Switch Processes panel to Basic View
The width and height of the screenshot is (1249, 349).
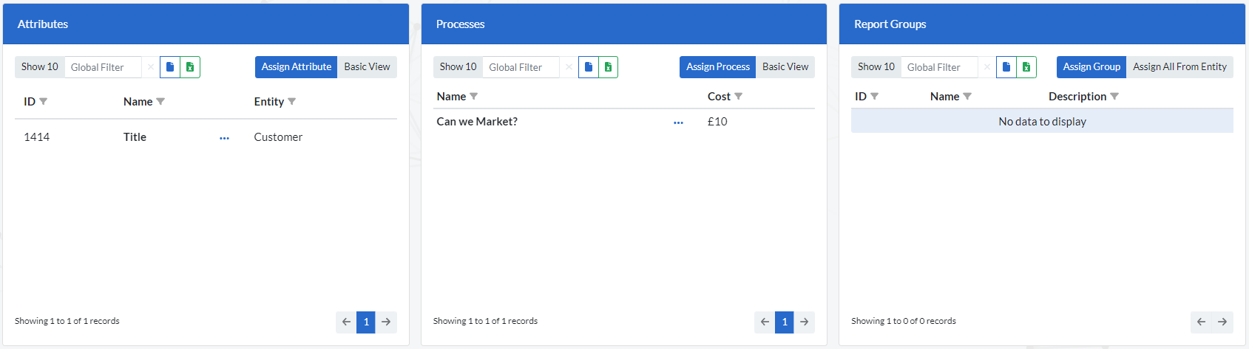[785, 67]
